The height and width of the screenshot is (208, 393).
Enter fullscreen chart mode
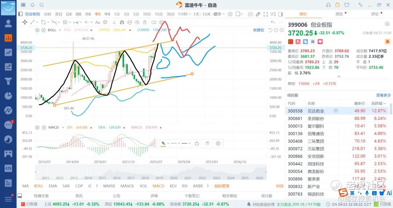[266, 14]
